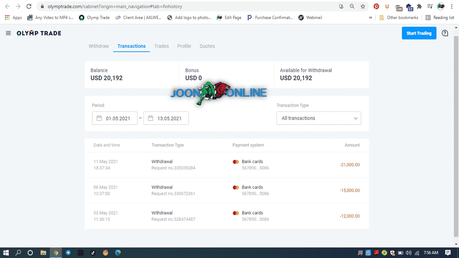Open the hamburger menu beside Olymp Trade logo
Viewport: 459px width, 258px height.
tap(8, 33)
